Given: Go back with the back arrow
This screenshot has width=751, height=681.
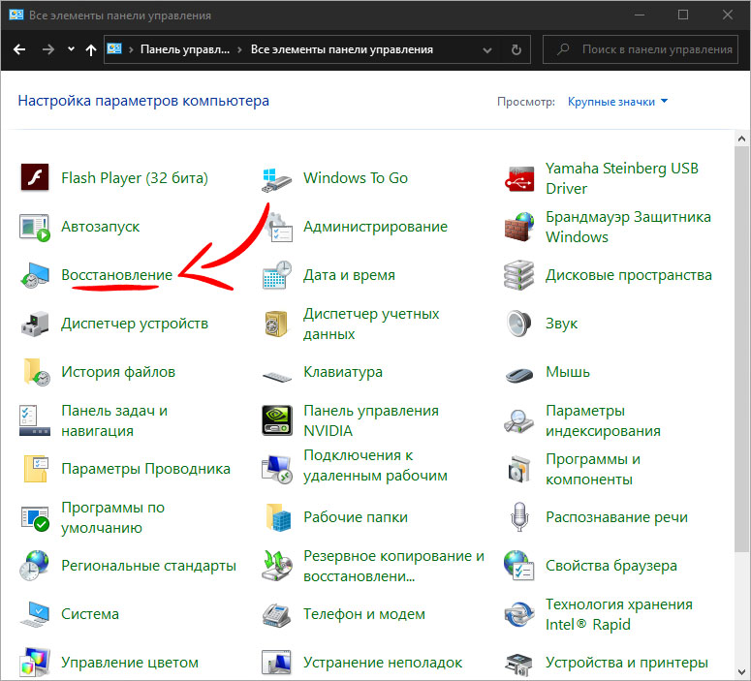Looking at the screenshot, I should coord(19,49).
